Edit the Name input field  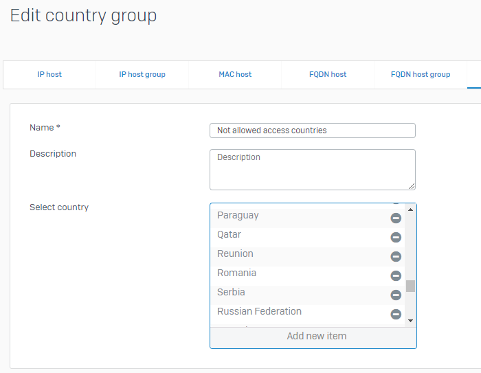[x=313, y=131]
